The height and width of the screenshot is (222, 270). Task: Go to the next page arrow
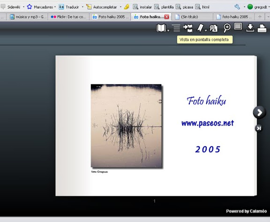260,112
